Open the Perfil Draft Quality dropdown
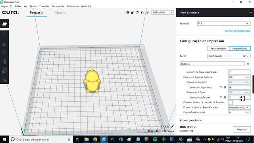254x143 pixels. [229, 56]
